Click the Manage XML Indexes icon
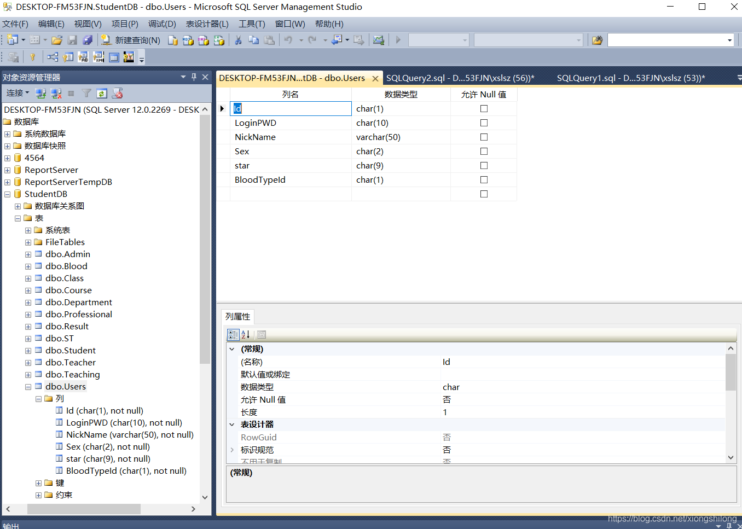 pos(98,57)
